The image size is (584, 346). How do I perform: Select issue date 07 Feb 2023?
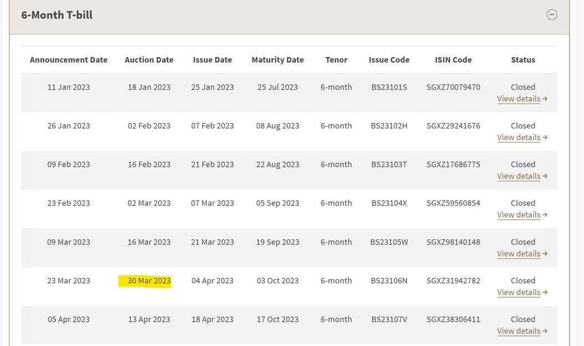point(212,126)
